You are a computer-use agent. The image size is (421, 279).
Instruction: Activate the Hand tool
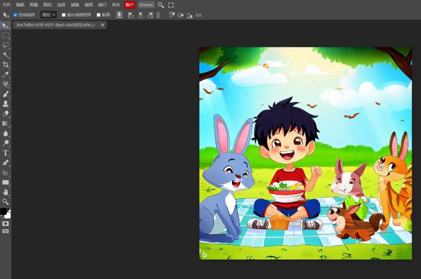coord(6,192)
